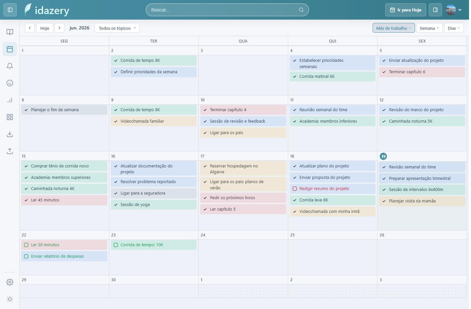This screenshot has width=471, height=309.
Task: Focus the Buscar search field
Action: 227,10
